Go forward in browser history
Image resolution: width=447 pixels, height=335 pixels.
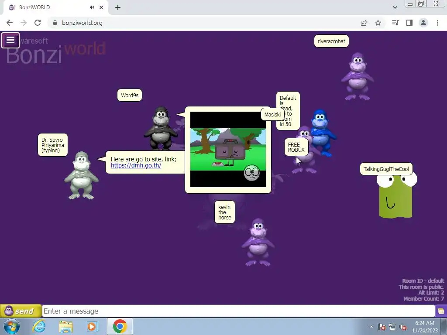pos(24,23)
